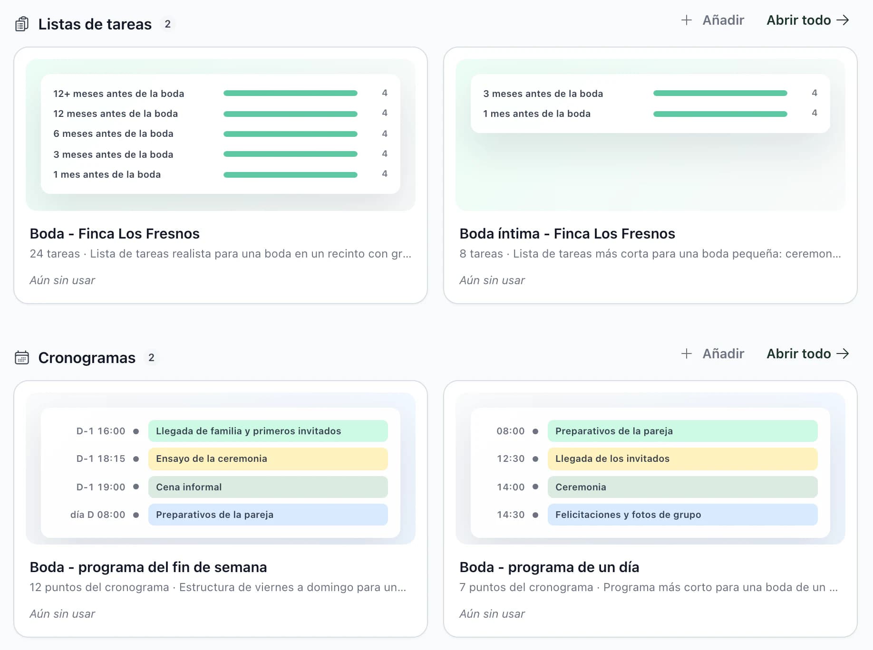Open all cronogramas with Abrir todo
Image resolution: width=873 pixels, height=650 pixels.
click(x=807, y=354)
